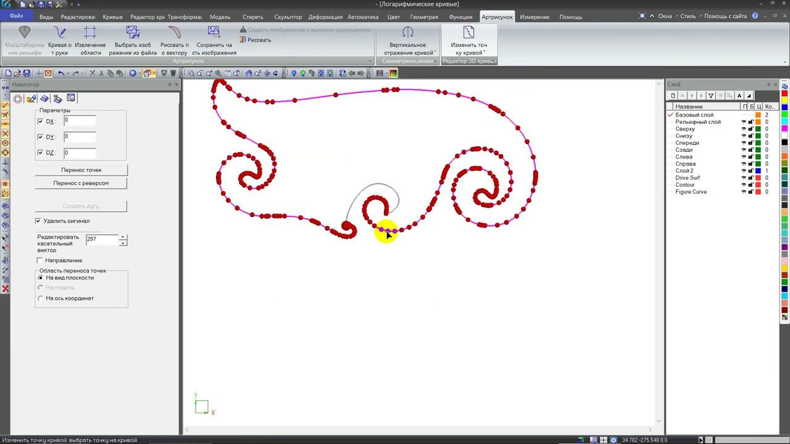Click the DX value input field
Image resolution: width=790 pixels, height=444 pixels.
coord(80,121)
